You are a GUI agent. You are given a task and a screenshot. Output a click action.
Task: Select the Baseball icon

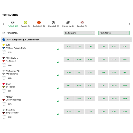tap(82, 23)
